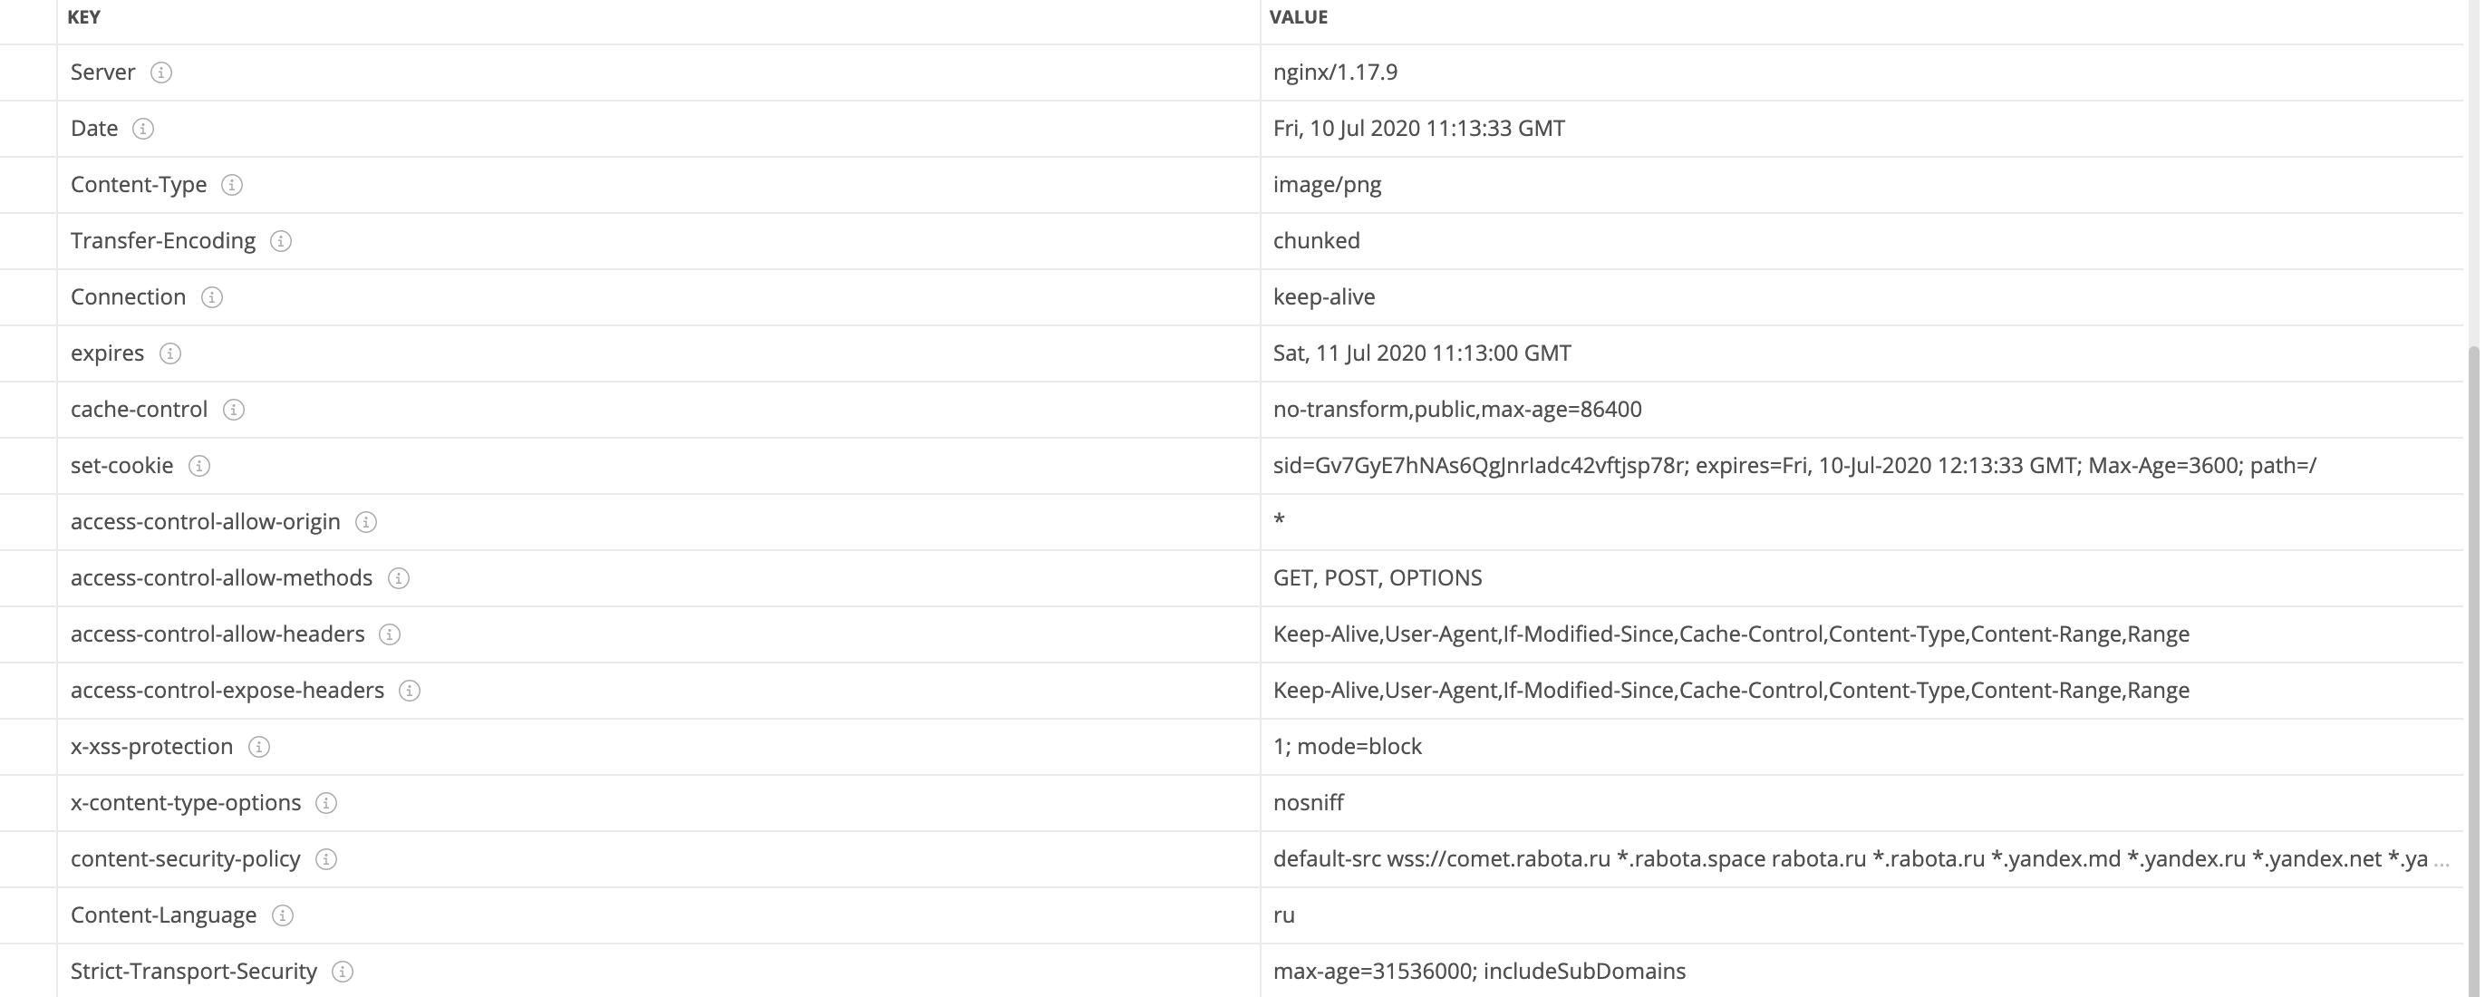2485x997 pixels.
Task: Click info icon next to set-cookie
Action: pos(198,466)
